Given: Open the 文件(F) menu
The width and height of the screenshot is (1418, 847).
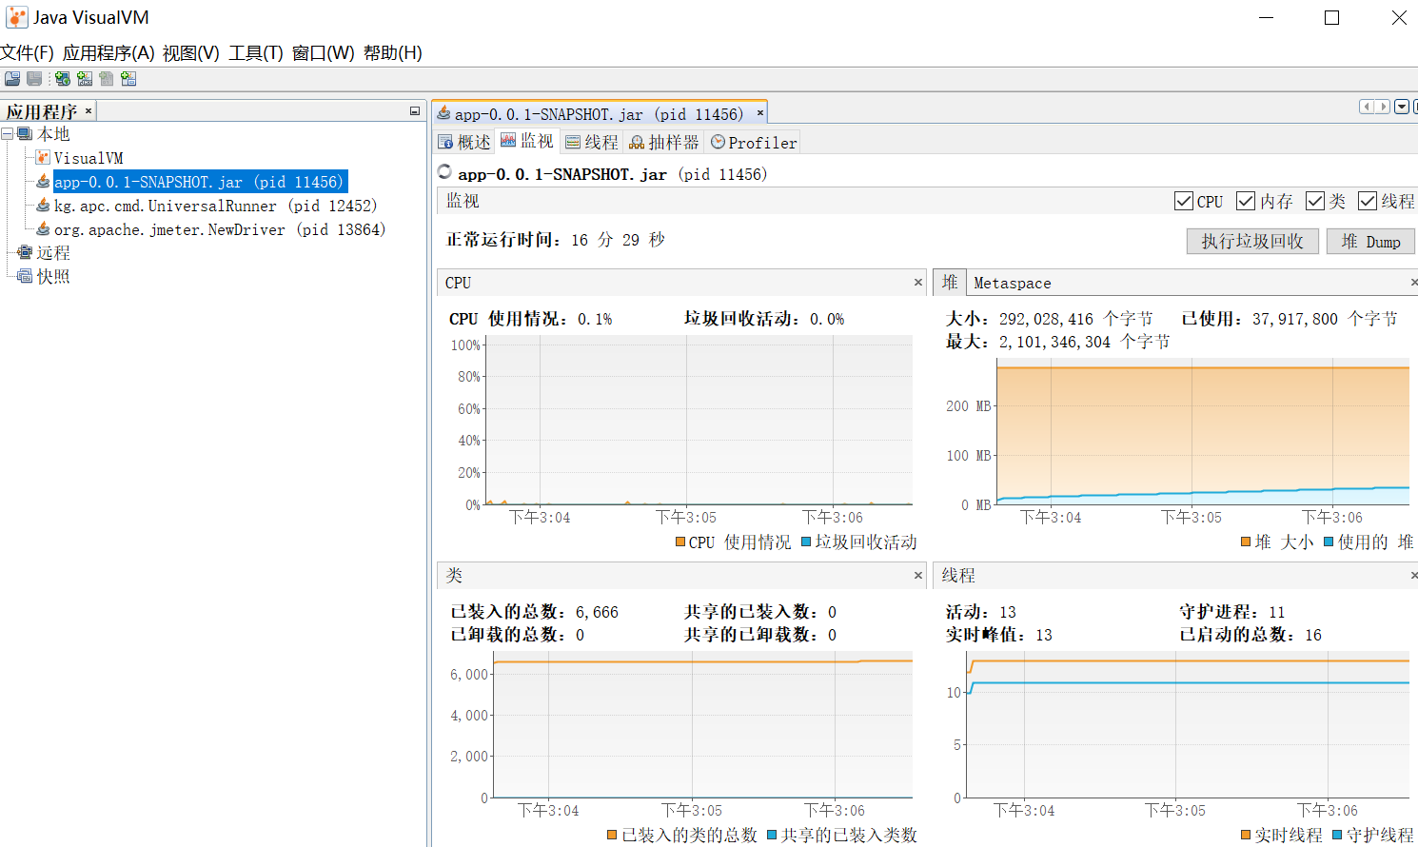Looking at the screenshot, I should [27, 53].
